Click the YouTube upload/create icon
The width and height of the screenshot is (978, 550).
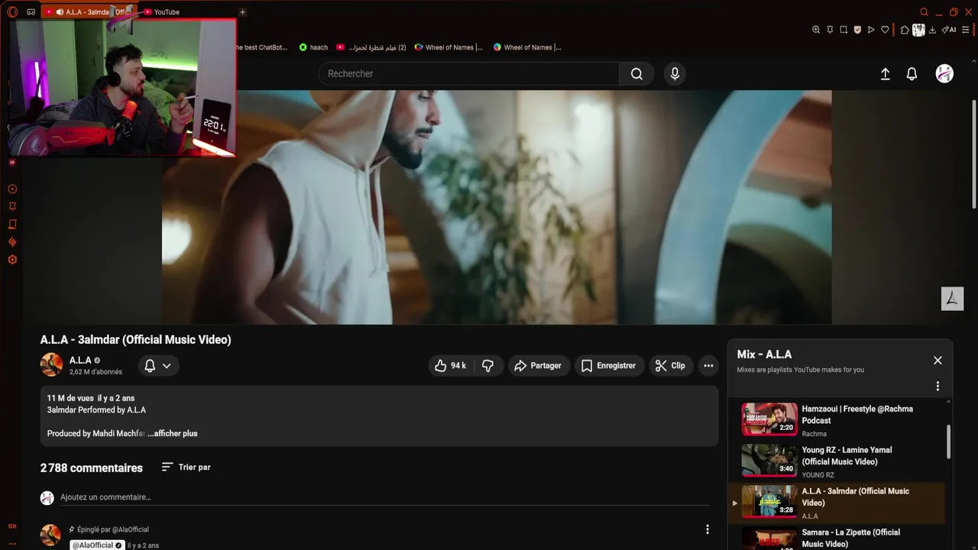coord(886,74)
